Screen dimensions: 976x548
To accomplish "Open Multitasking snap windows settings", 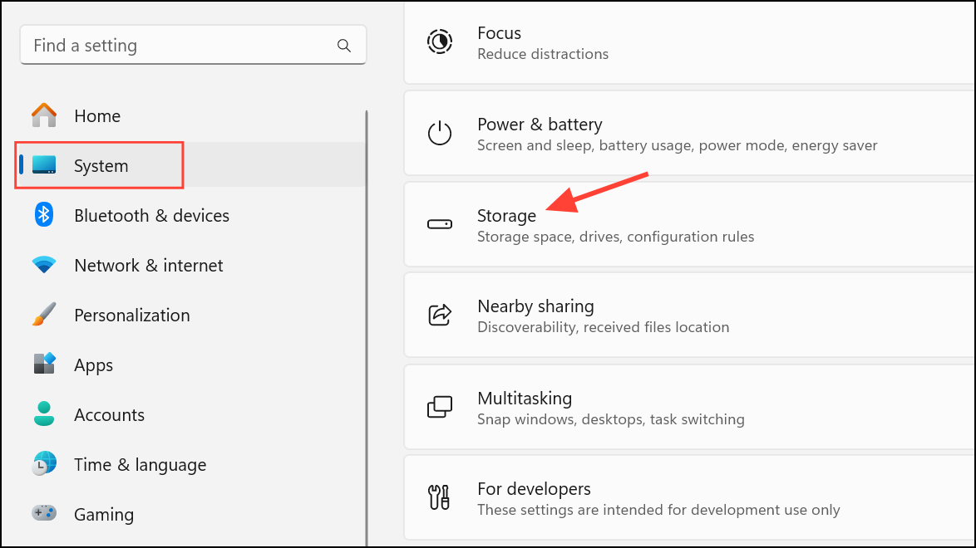I will pyautogui.click(x=610, y=408).
